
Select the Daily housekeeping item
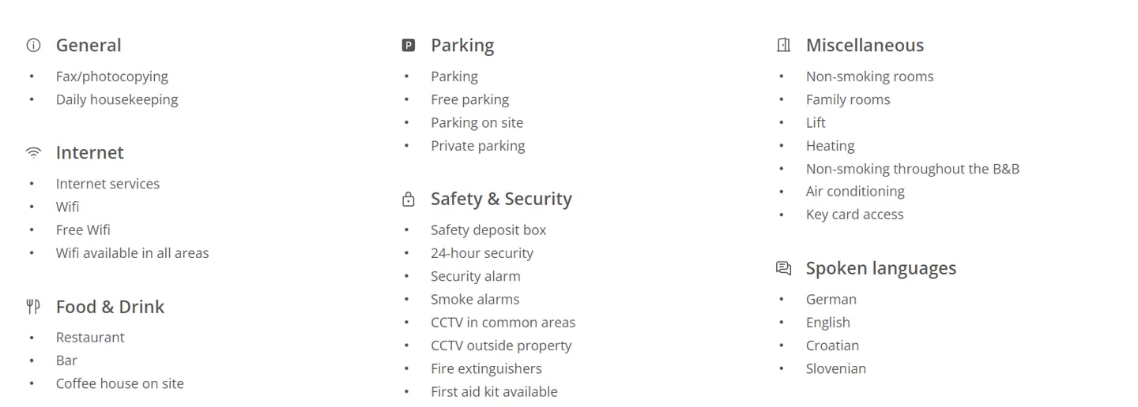coord(117,100)
